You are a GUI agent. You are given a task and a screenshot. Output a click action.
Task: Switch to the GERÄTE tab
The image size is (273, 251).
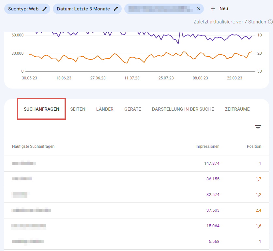[133, 109]
